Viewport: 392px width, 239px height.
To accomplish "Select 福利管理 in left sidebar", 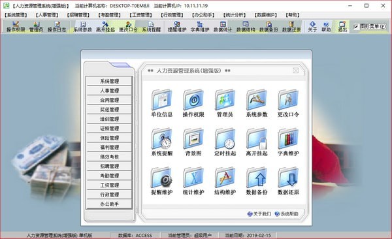I will click(109, 148).
